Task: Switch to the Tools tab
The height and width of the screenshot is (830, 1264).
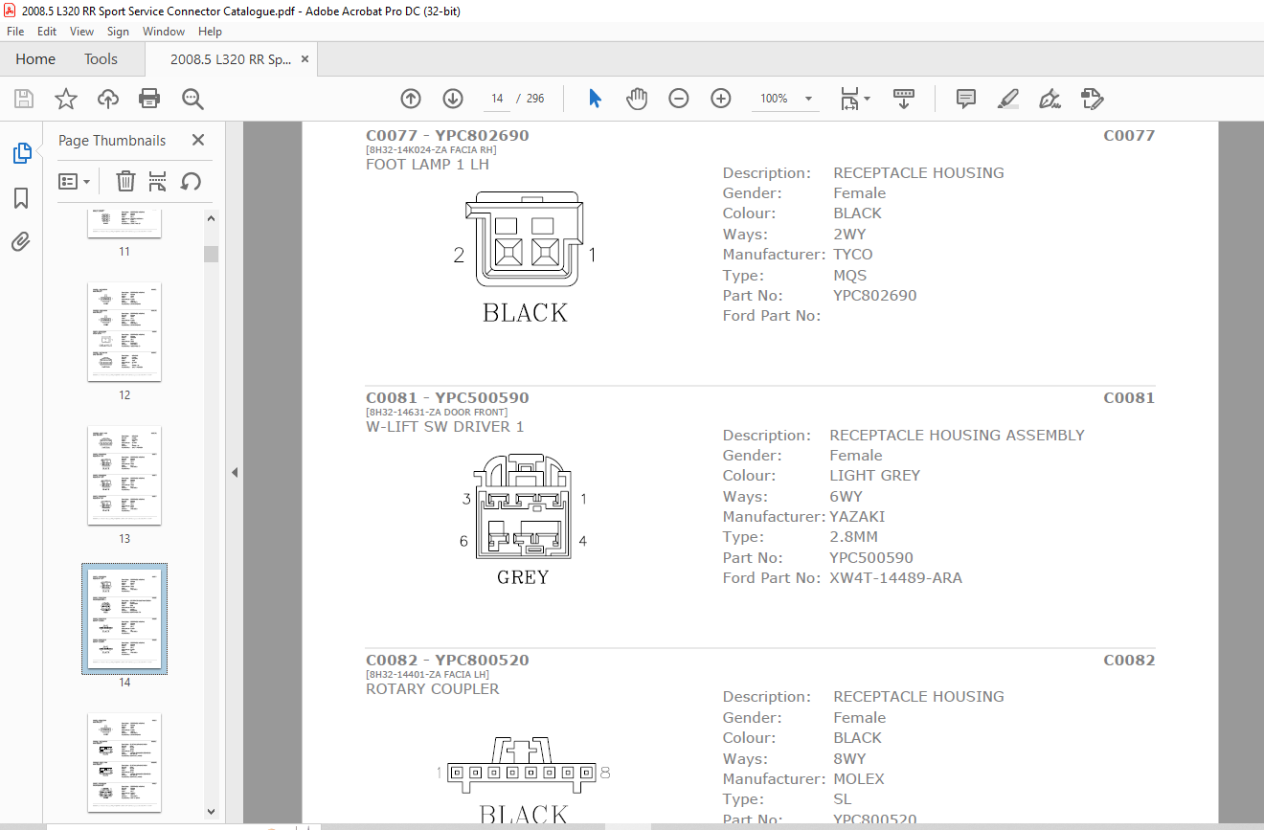Action: [101, 59]
